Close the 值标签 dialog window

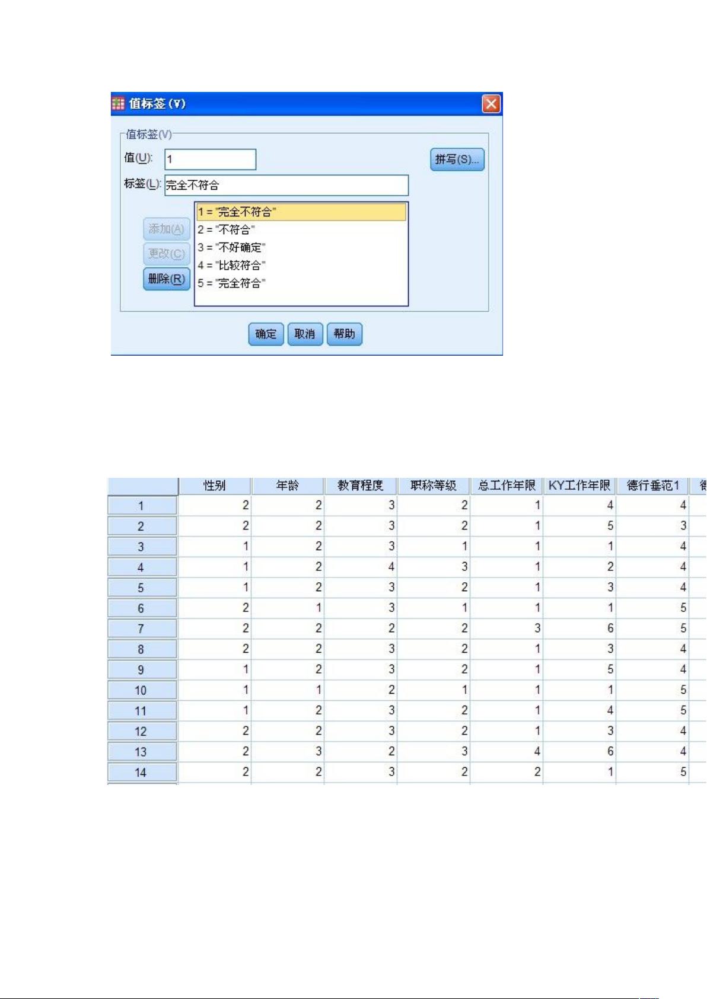[491, 104]
